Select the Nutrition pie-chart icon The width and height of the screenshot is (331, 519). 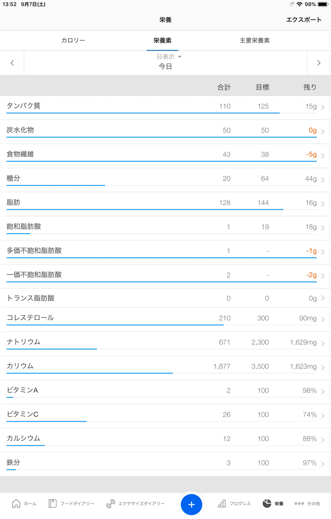(267, 503)
